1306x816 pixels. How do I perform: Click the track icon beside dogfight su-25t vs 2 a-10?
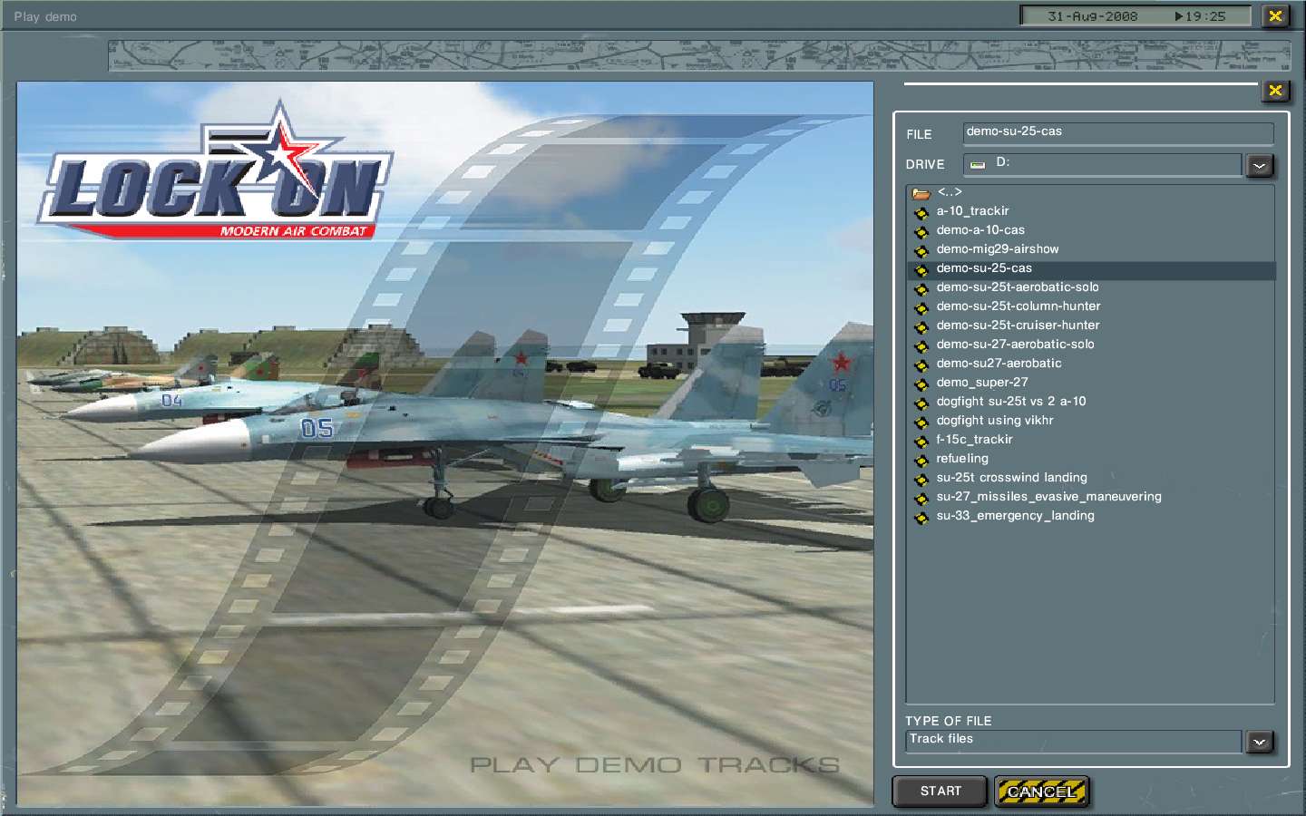(x=921, y=403)
